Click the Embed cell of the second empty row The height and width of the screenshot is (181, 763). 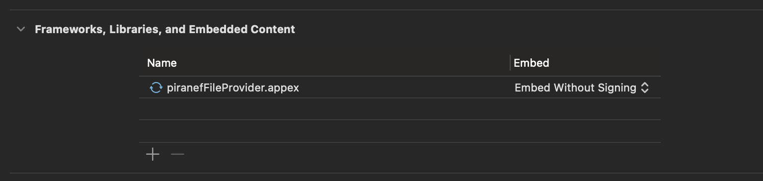(x=586, y=131)
